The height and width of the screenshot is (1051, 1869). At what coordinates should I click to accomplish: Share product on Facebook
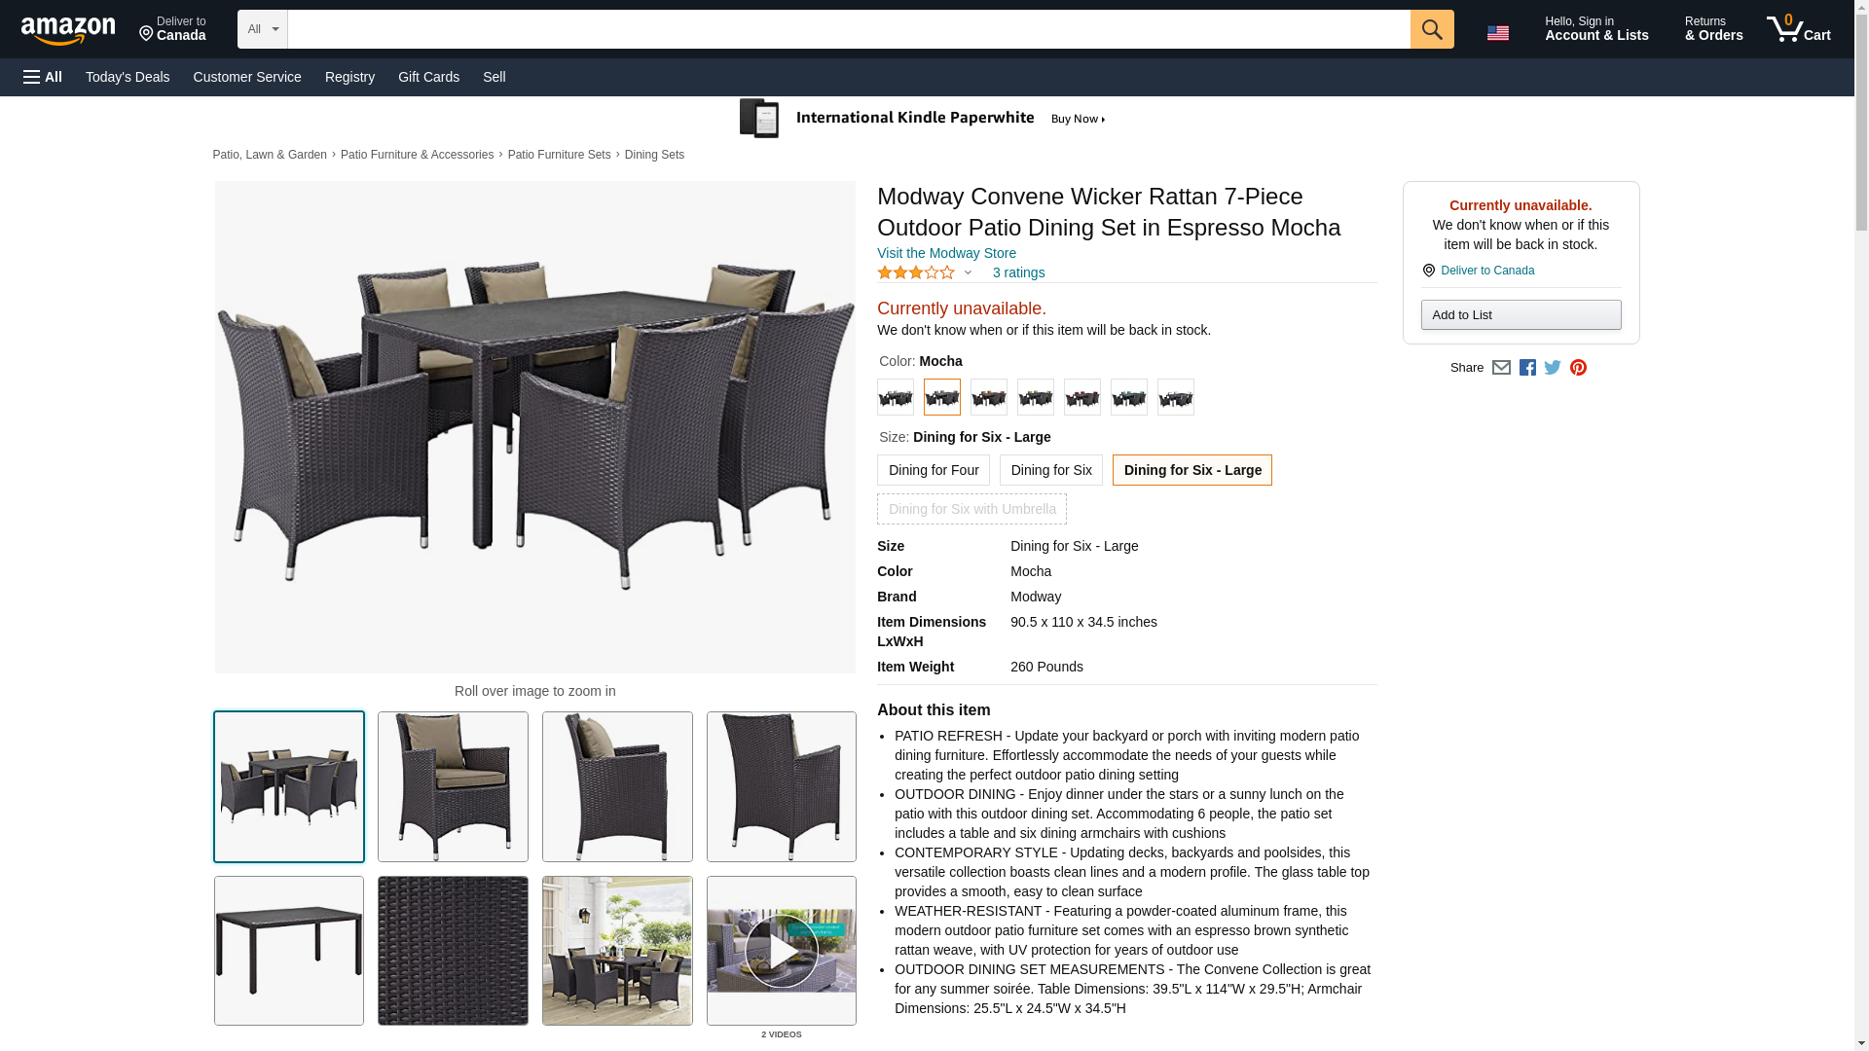[x=1527, y=368]
